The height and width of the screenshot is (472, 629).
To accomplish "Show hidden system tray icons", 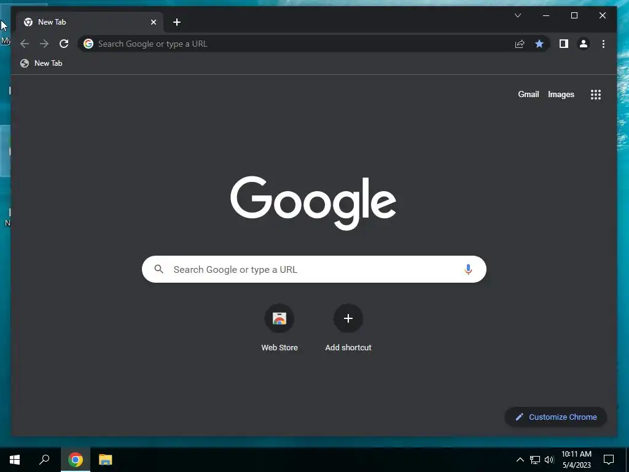I will click(x=520, y=460).
